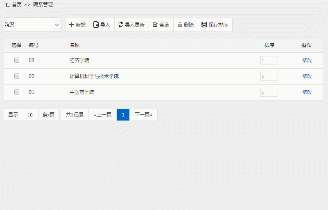Click 修改 link for 经济学院

click(x=307, y=60)
